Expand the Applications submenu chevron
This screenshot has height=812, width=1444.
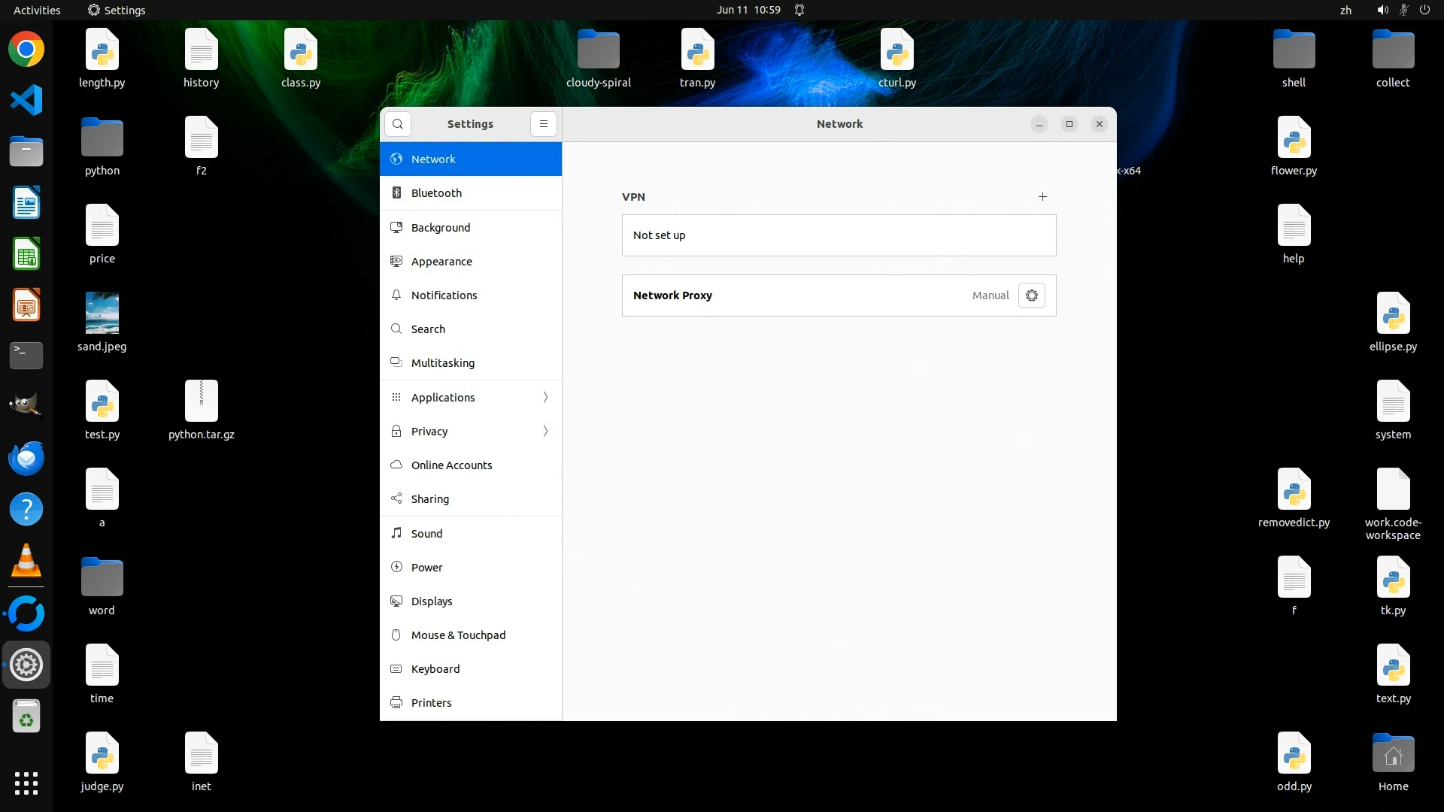pos(545,397)
